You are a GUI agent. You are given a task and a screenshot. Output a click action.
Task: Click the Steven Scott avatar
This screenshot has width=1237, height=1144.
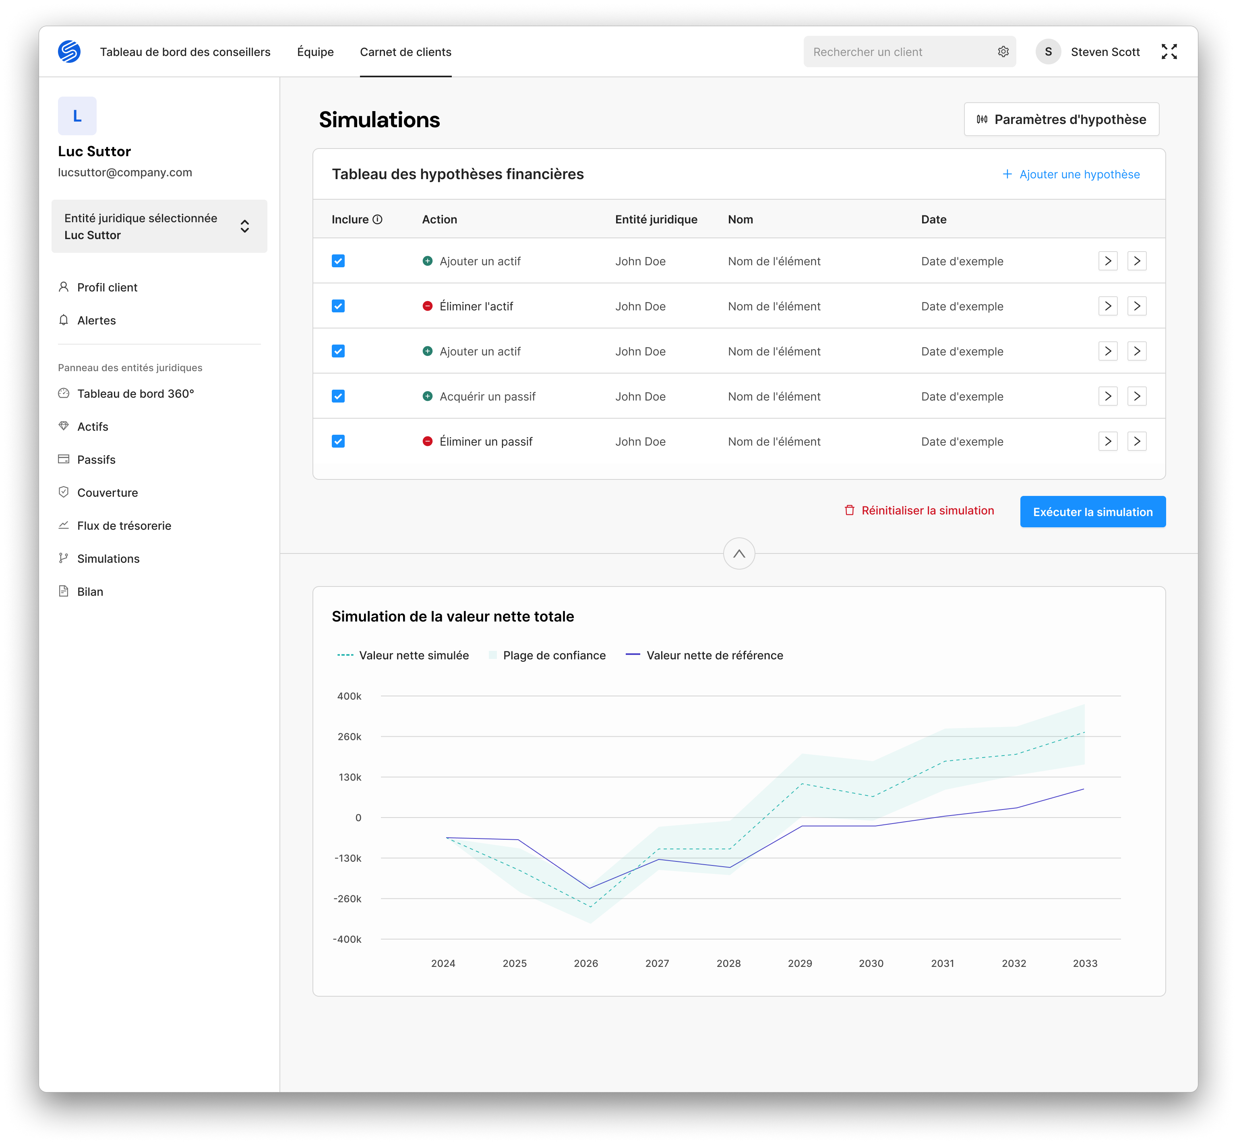pos(1048,52)
